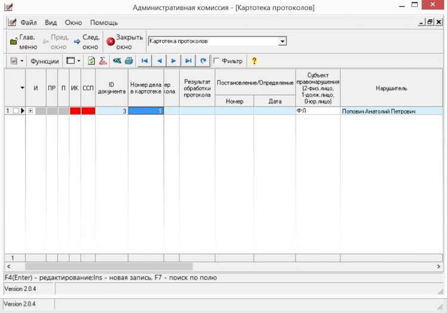The image size is (447, 313).
Task: Click the app icon in title bar
Action: 8,7
